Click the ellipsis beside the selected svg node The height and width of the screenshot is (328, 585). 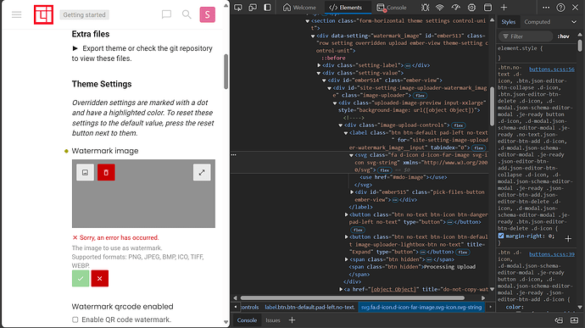pyautogui.click(x=233, y=154)
